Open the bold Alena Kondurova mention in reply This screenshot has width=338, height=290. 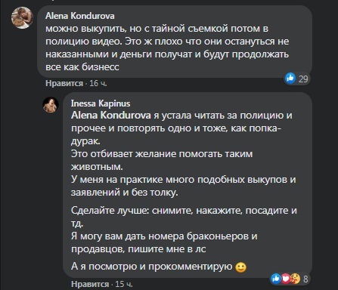coord(111,116)
